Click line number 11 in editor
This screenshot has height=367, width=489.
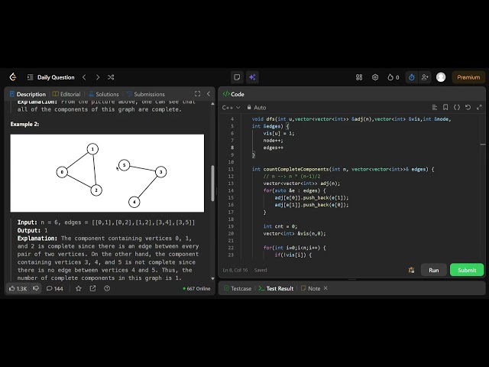coord(231,169)
